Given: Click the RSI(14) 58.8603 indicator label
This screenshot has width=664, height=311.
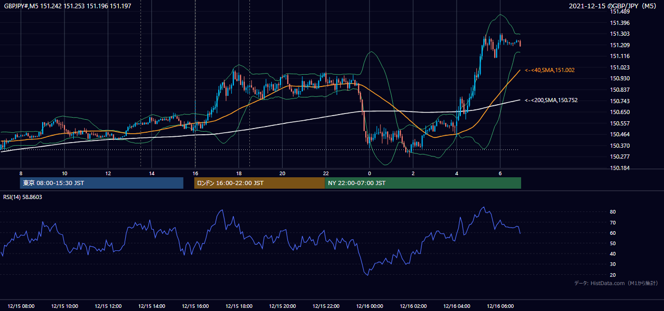Looking at the screenshot, I should tap(23, 197).
